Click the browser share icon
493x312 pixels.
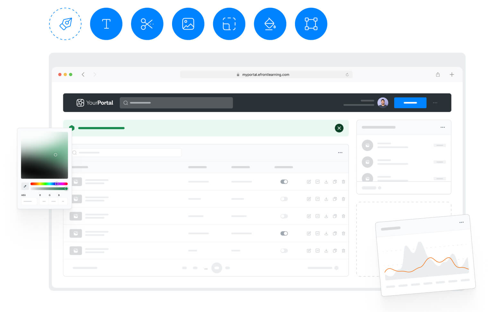pyautogui.click(x=438, y=74)
